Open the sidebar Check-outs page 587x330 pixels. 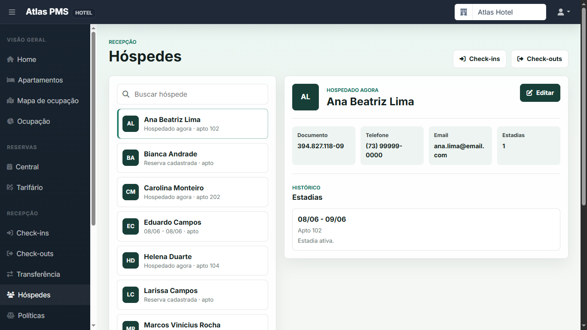(45, 254)
